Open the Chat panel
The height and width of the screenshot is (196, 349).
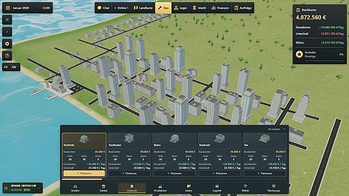coord(103,8)
